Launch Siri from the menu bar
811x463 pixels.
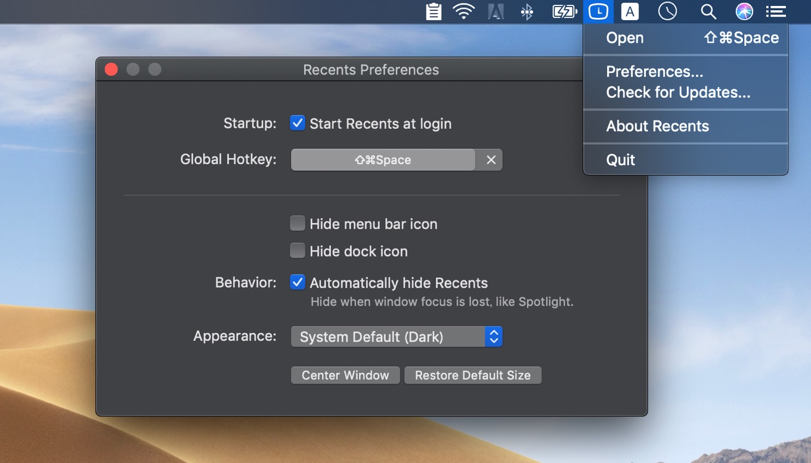tap(744, 11)
